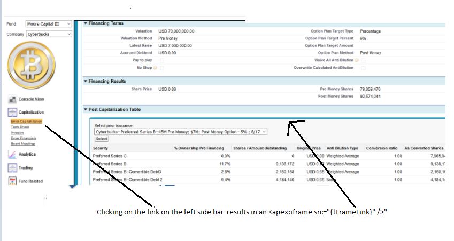The width and height of the screenshot is (454, 241).
Task: Tick the Overwrite Calculated AntiDilution checkbox
Action: pyautogui.click(x=363, y=68)
